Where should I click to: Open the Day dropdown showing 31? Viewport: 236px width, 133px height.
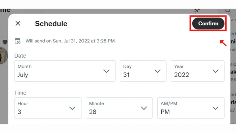click(x=143, y=71)
